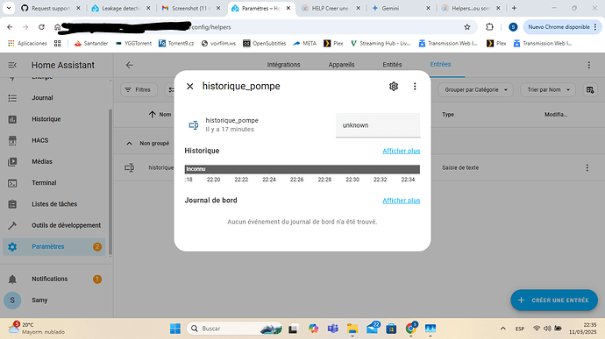Open the Trier par Nom dropdown

click(x=547, y=90)
